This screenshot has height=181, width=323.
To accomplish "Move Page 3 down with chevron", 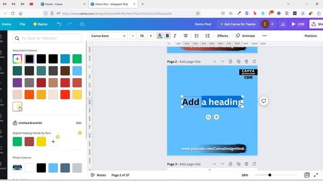I will coord(222,164).
